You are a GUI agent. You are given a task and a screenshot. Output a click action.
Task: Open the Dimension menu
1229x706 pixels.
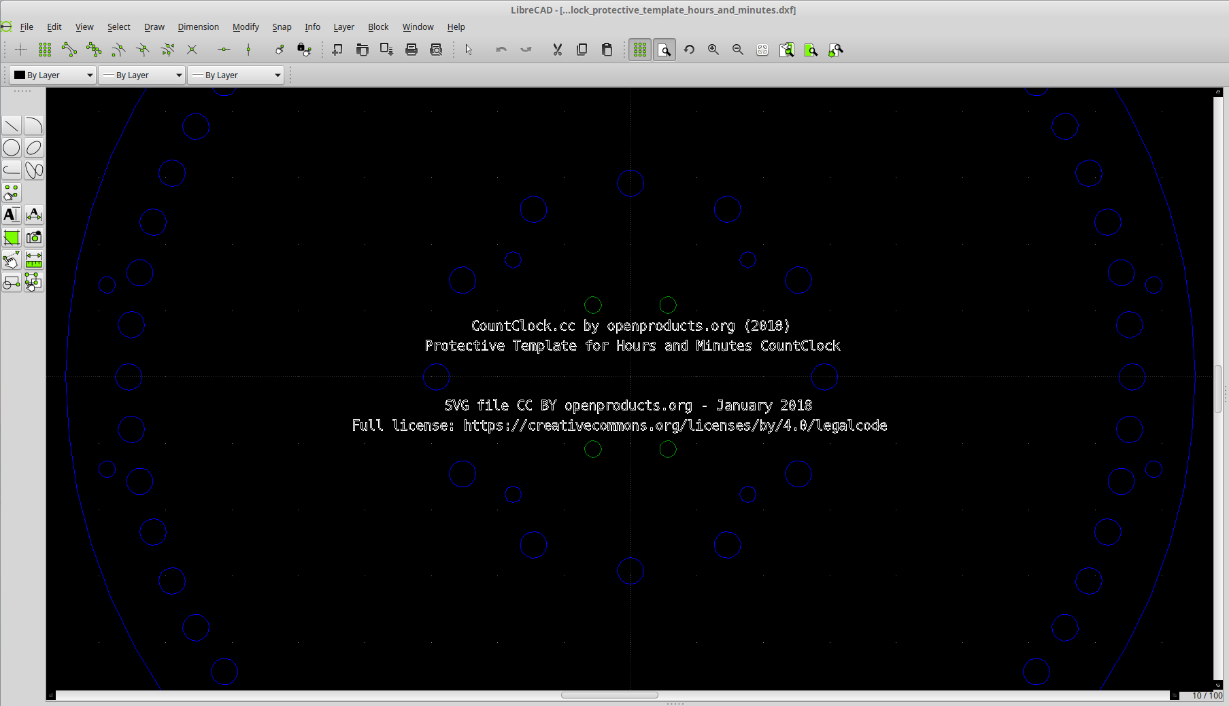point(198,27)
